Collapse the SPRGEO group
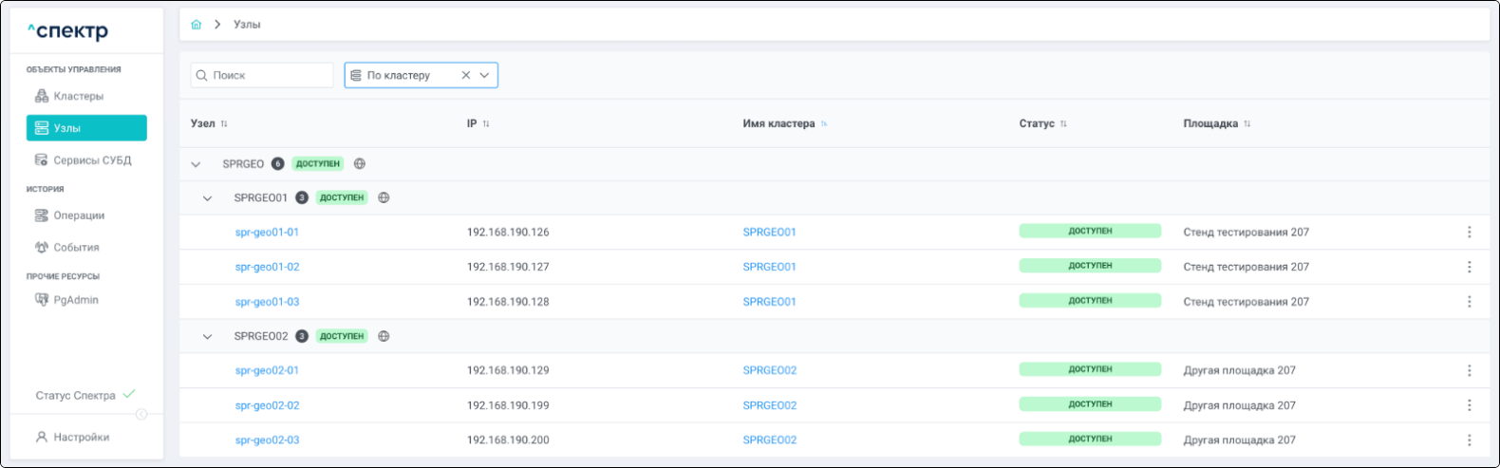 [x=197, y=164]
